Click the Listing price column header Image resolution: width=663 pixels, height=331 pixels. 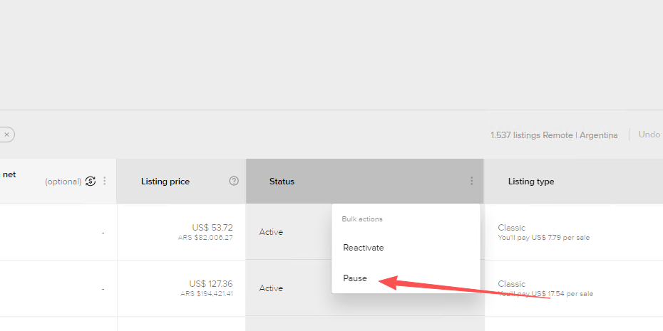click(x=165, y=182)
